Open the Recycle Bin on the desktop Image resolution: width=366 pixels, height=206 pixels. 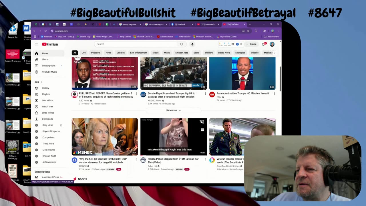pos(13,31)
